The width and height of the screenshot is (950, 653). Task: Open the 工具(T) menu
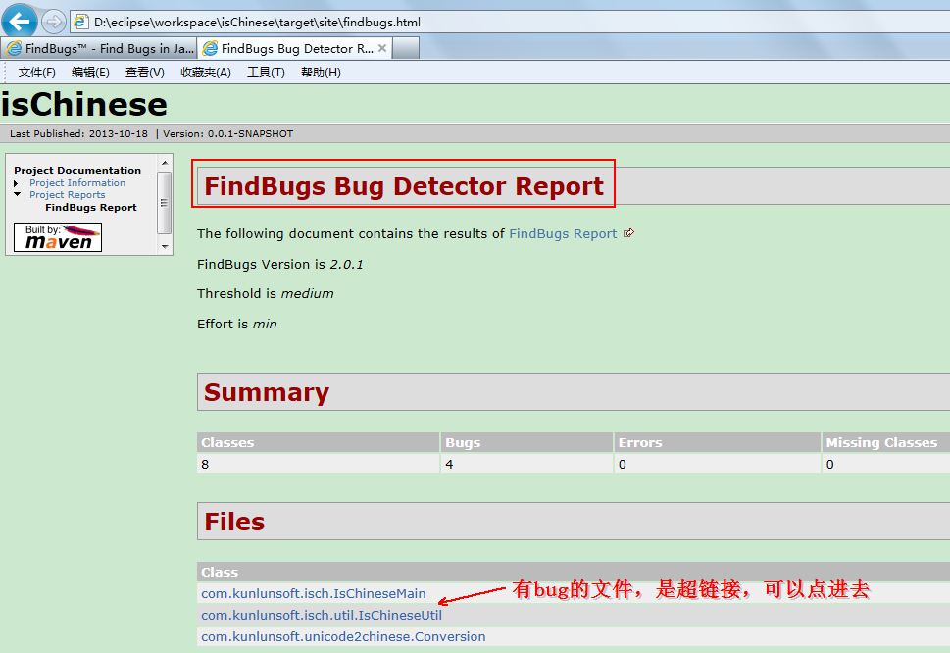coord(266,72)
